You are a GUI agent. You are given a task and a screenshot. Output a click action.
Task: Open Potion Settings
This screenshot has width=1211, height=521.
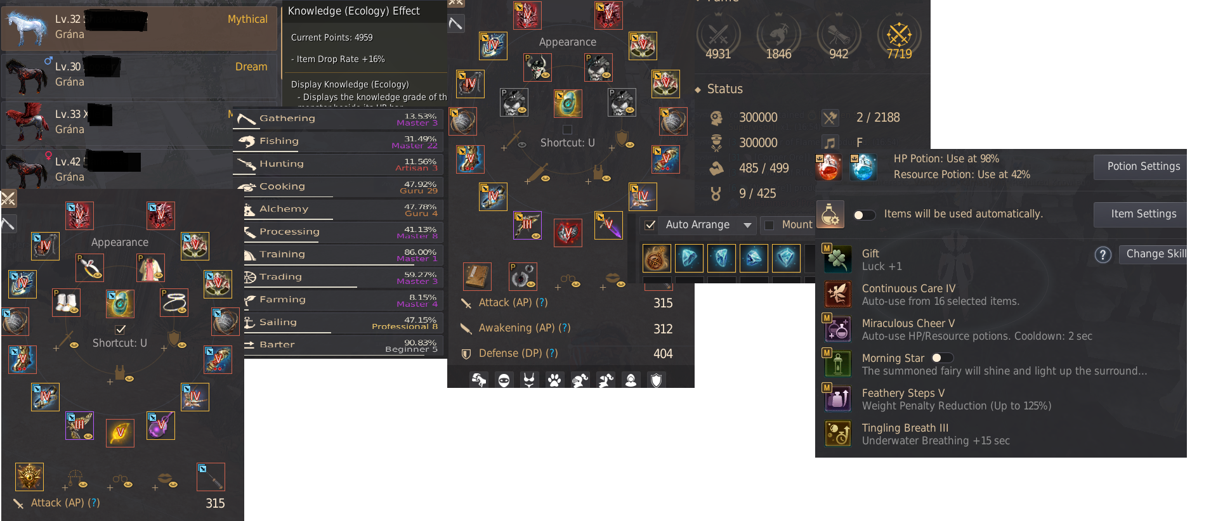1142,167
